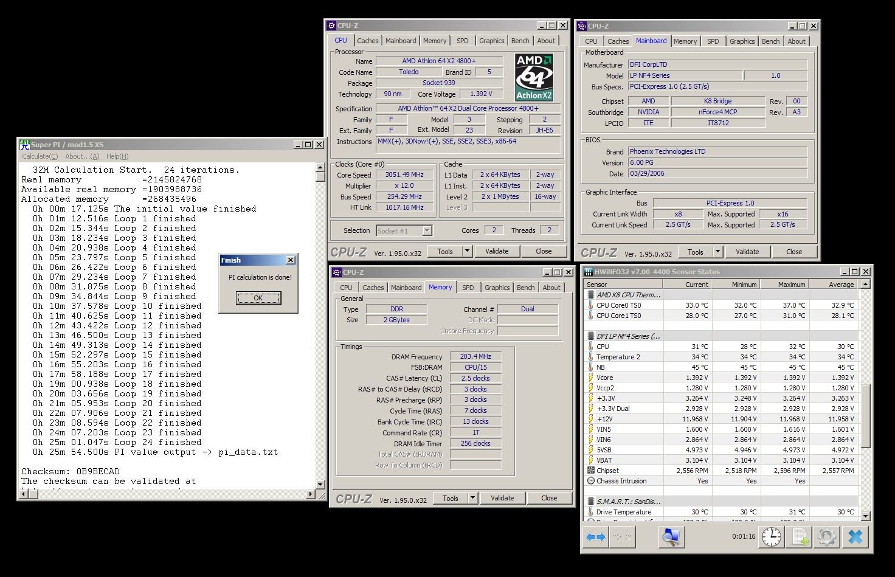Click the Southbridge nForce4 MCP field
Viewport: 895px width, 577px height.
pos(718,112)
